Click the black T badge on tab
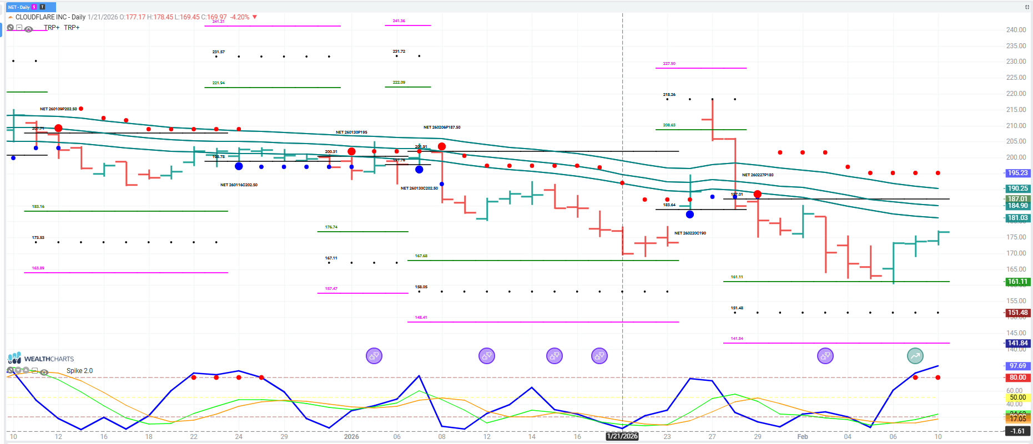Screen dimensions: 1033x444 pyautogui.click(x=42, y=7)
